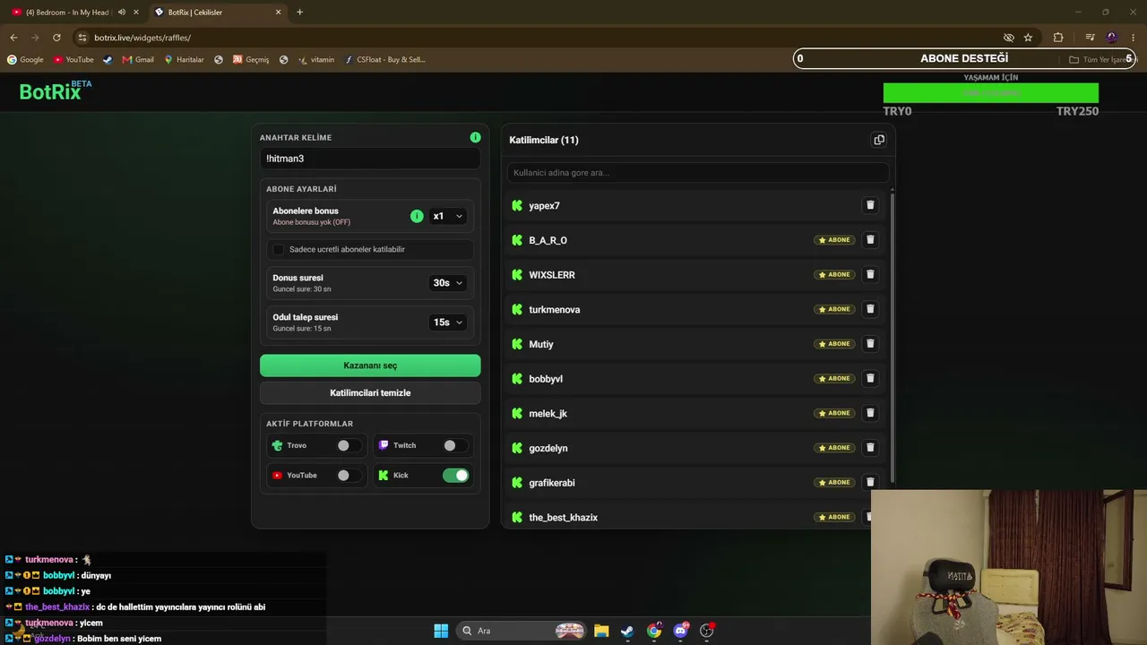
Task: Delete grafikerabi using its trash icon
Action: [x=869, y=482]
